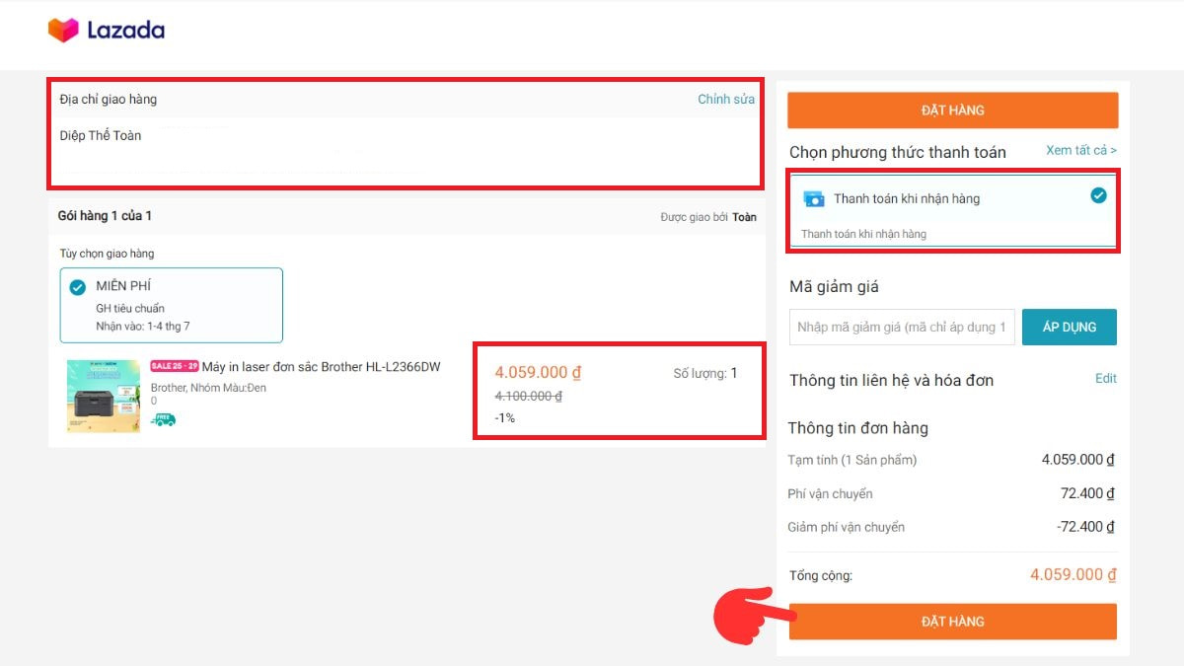Viewport: 1184px width, 666px height.
Task: Click the Lazada logo
Action: click(109, 31)
